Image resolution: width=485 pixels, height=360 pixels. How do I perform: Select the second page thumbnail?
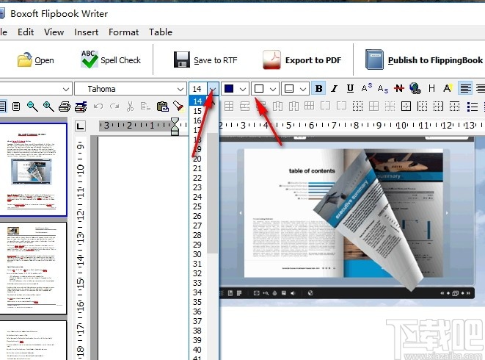[x=32, y=268]
